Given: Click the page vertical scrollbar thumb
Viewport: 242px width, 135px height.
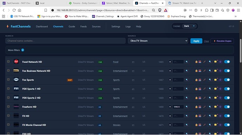Looking at the screenshot, I should pos(241,51).
